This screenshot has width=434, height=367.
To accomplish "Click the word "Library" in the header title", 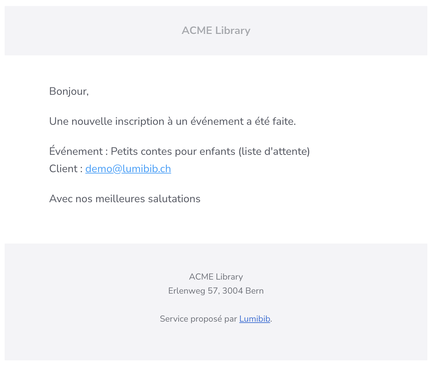I will (233, 31).
